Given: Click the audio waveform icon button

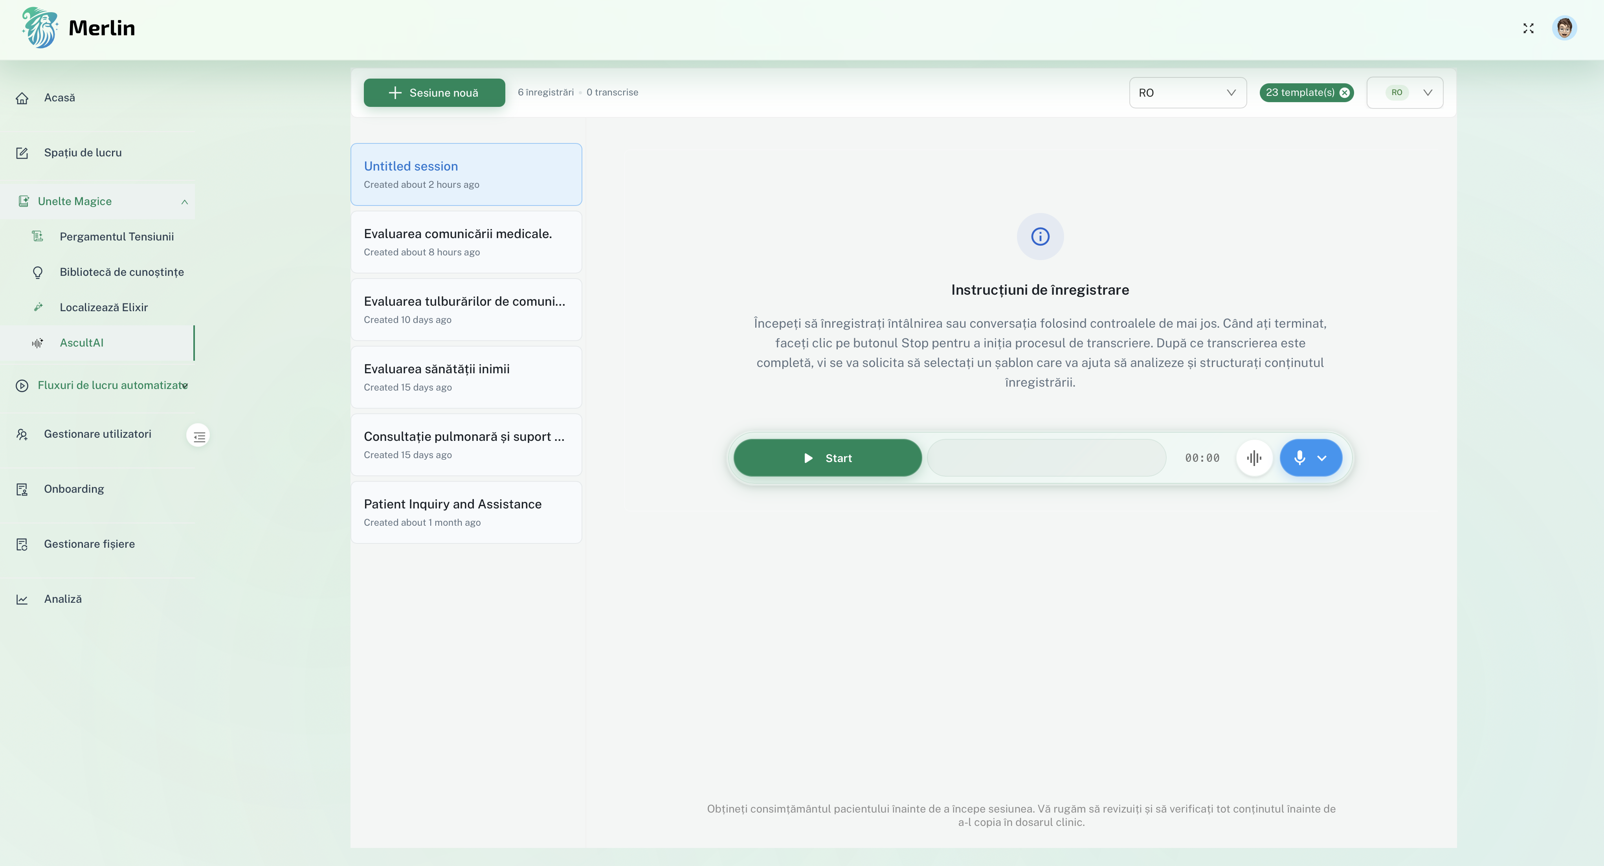Looking at the screenshot, I should point(1254,458).
